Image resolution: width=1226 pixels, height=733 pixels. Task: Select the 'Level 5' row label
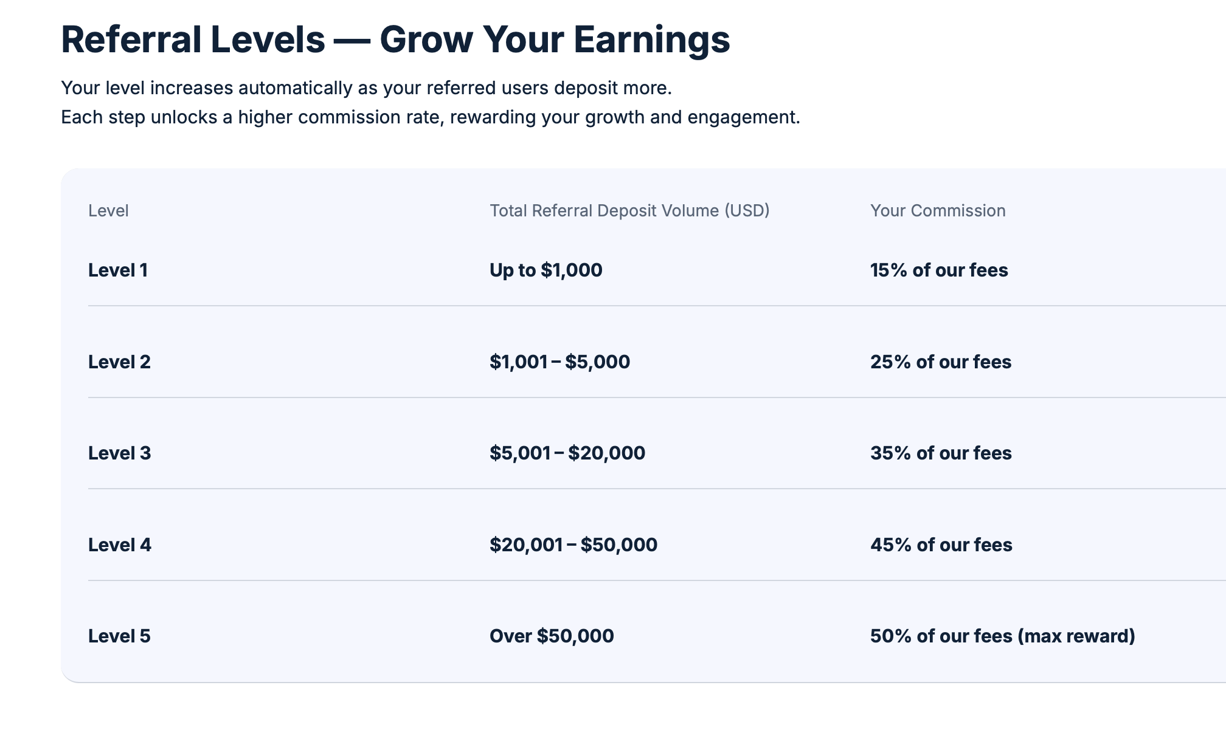pos(119,636)
